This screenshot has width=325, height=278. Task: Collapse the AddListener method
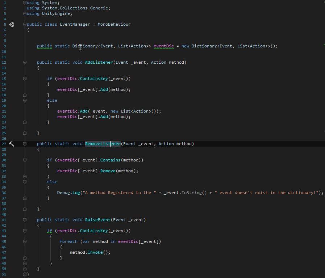pos(25,62)
